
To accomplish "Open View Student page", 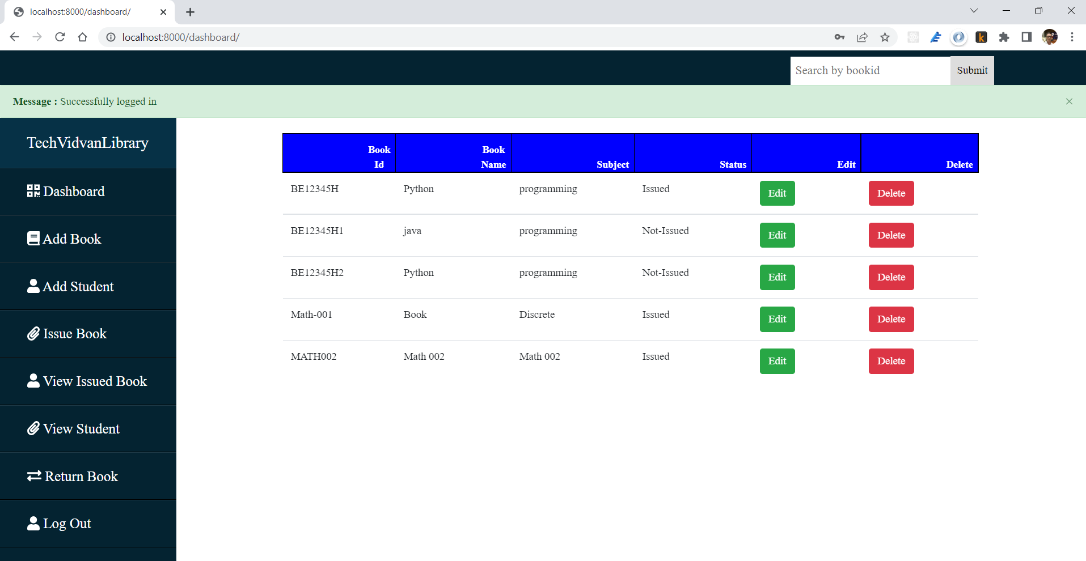I will (81, 428).
